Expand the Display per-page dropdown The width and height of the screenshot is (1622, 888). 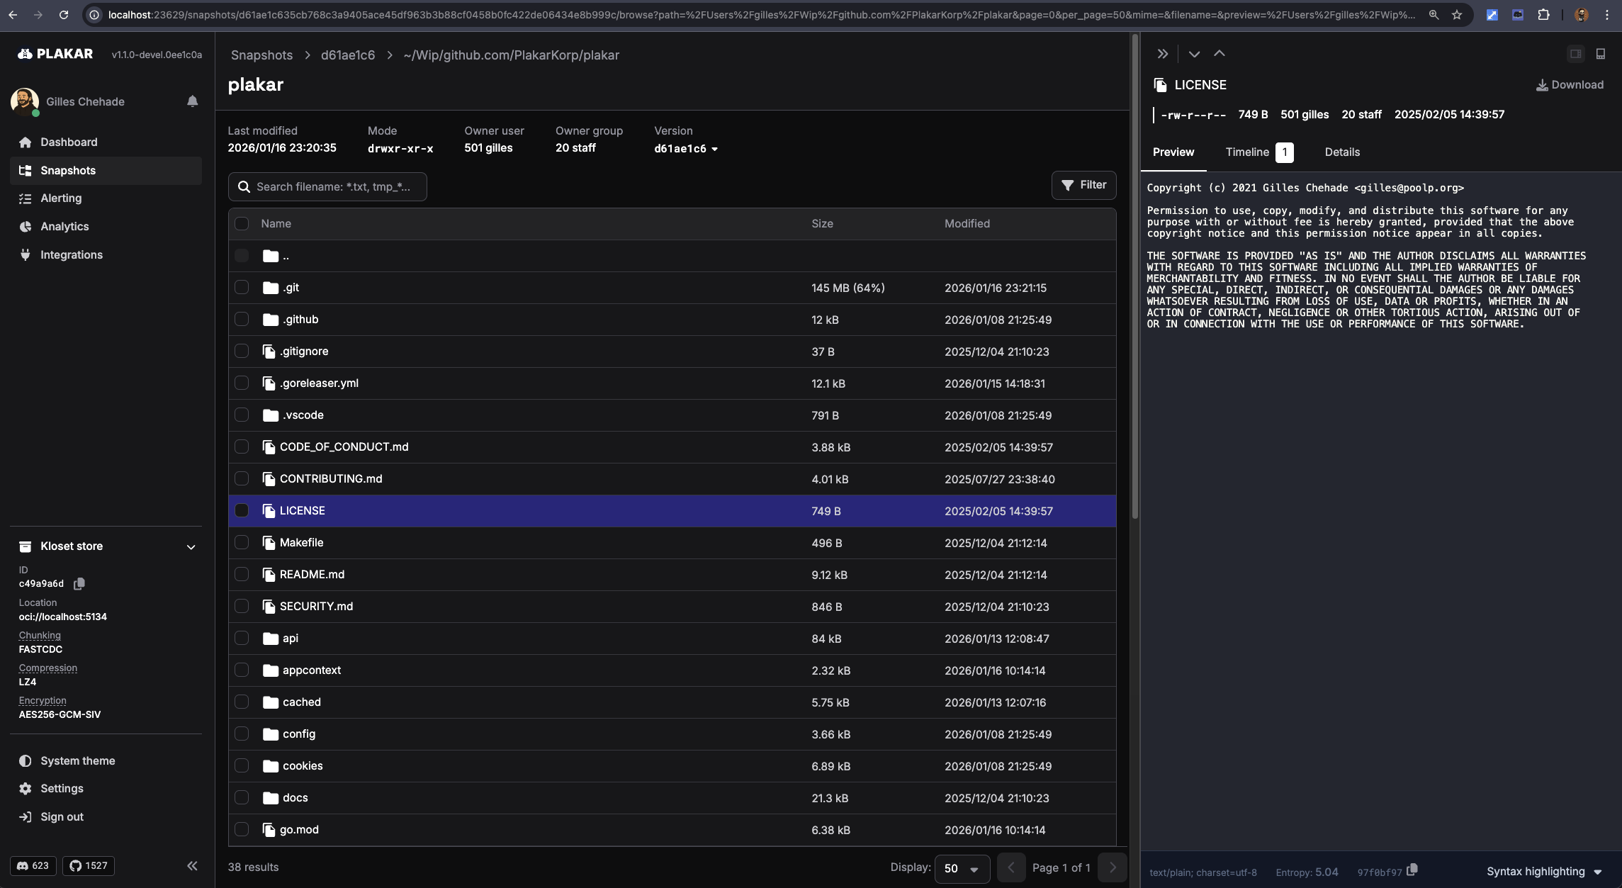(x=962, y=869)
